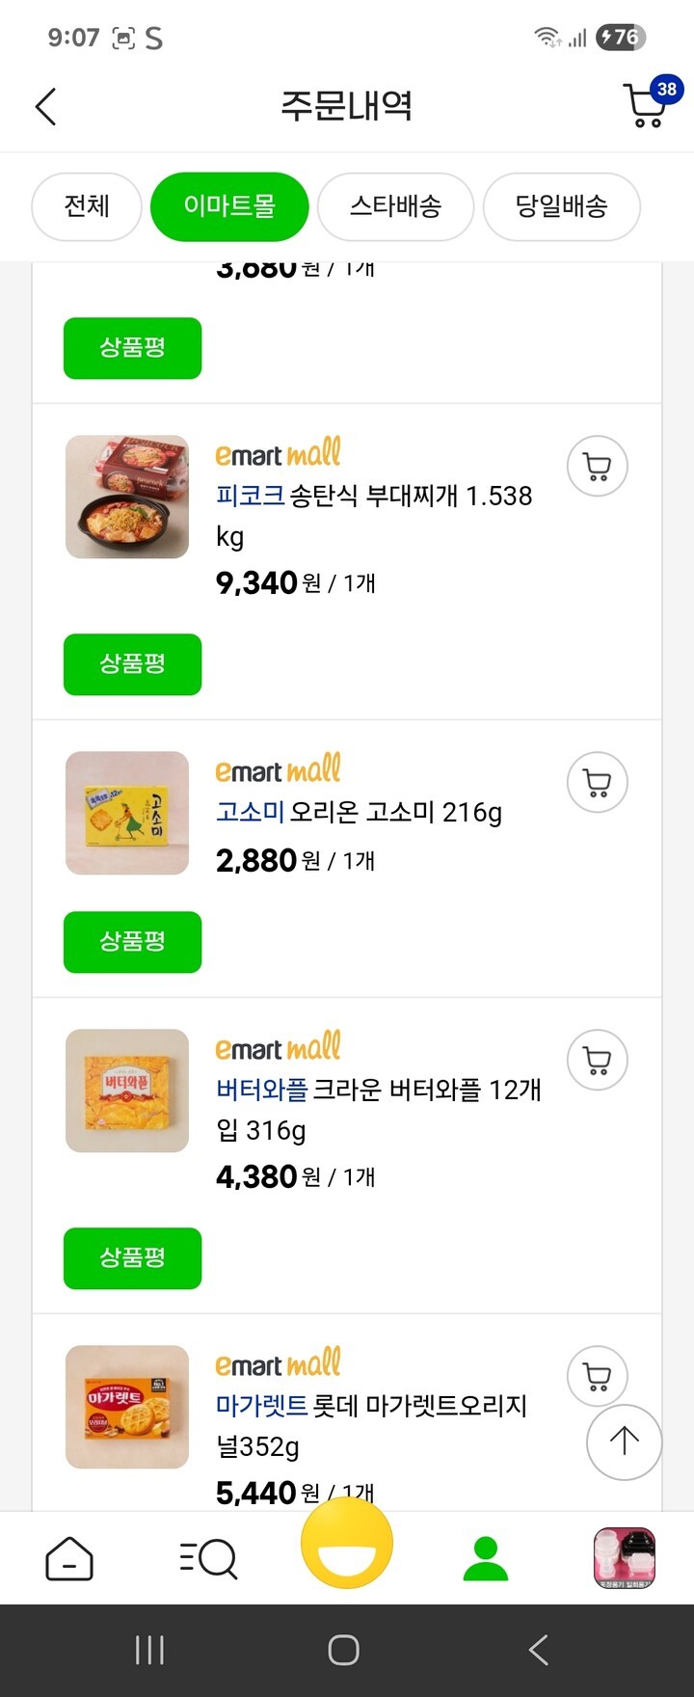Add 피코크 송탄식 부대찌개 to cart

click(597, 467)
